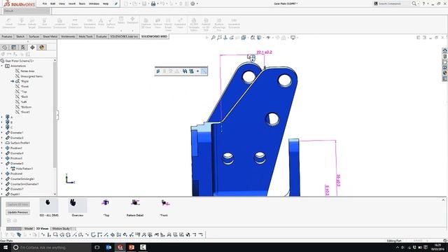This screenshot has height=252, width=448.
Task: Open the configuration dropdown showing Default
Action: [27, 11]
